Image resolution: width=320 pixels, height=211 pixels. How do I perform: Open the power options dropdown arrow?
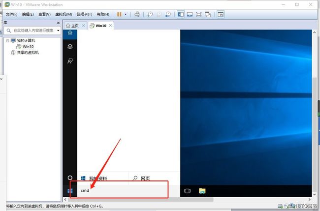(126, 14)
